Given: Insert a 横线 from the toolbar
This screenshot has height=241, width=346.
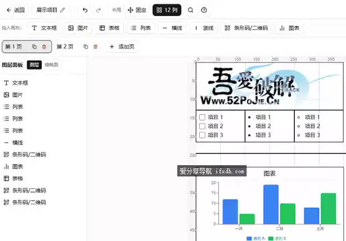Looking at the screenshot, I should [172, 28].
